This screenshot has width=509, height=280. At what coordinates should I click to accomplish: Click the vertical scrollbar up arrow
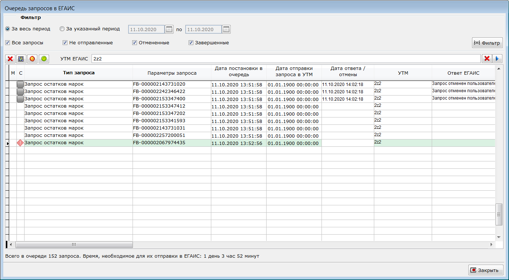pos(498,68)
